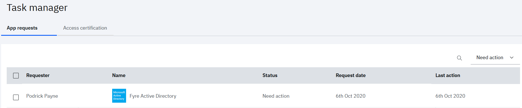Click the Microsoft Active Directory app icon
Image resolution: width=522 pixels, height=108 pixels.
click(x=119, y=96)
